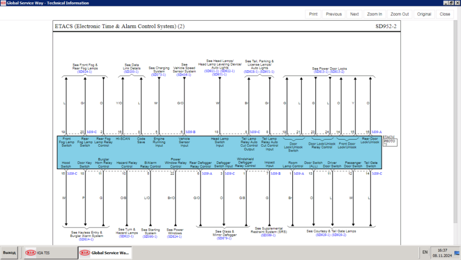Click the Engine Running Input label

(159, 142)
